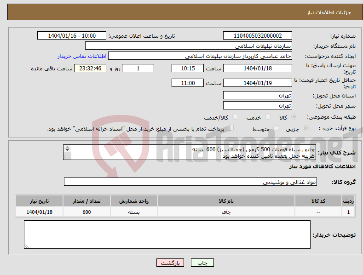
Task: Click the واحد شمارش column header
Action: (x=134, y=201)
